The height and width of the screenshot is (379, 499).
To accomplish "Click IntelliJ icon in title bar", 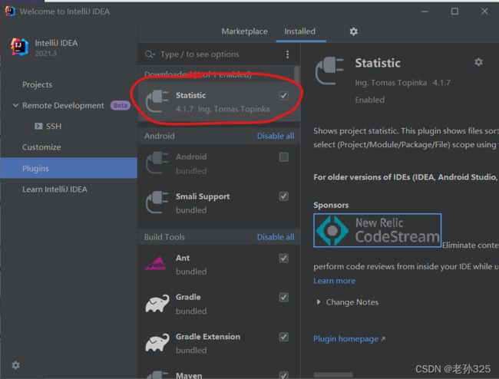I will 10,12.
